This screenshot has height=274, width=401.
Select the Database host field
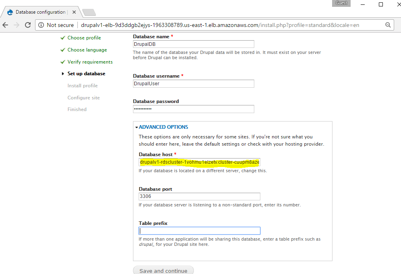pyautogui.click(x=199, y=162)
